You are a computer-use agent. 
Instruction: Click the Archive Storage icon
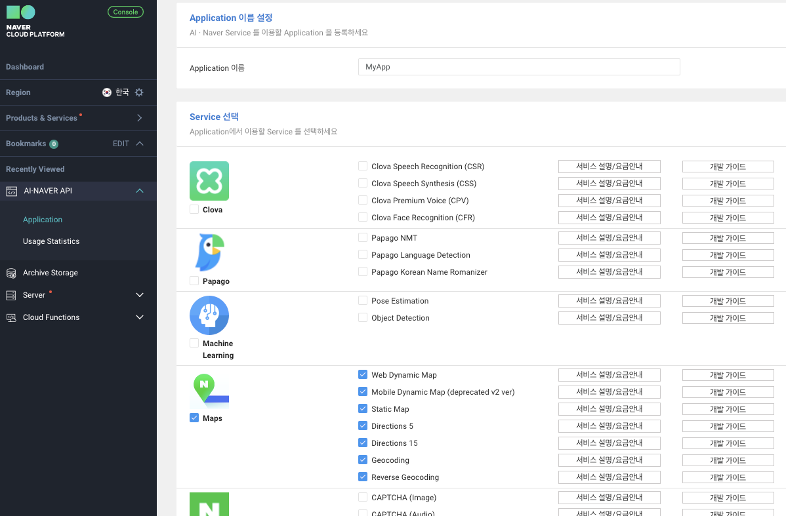point(11,273)
